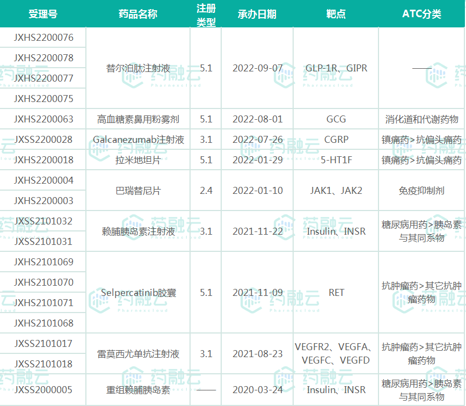Click the 注册类型 column header
The height and width of the screenshot is (406, 466).
(x=206, y=14)
